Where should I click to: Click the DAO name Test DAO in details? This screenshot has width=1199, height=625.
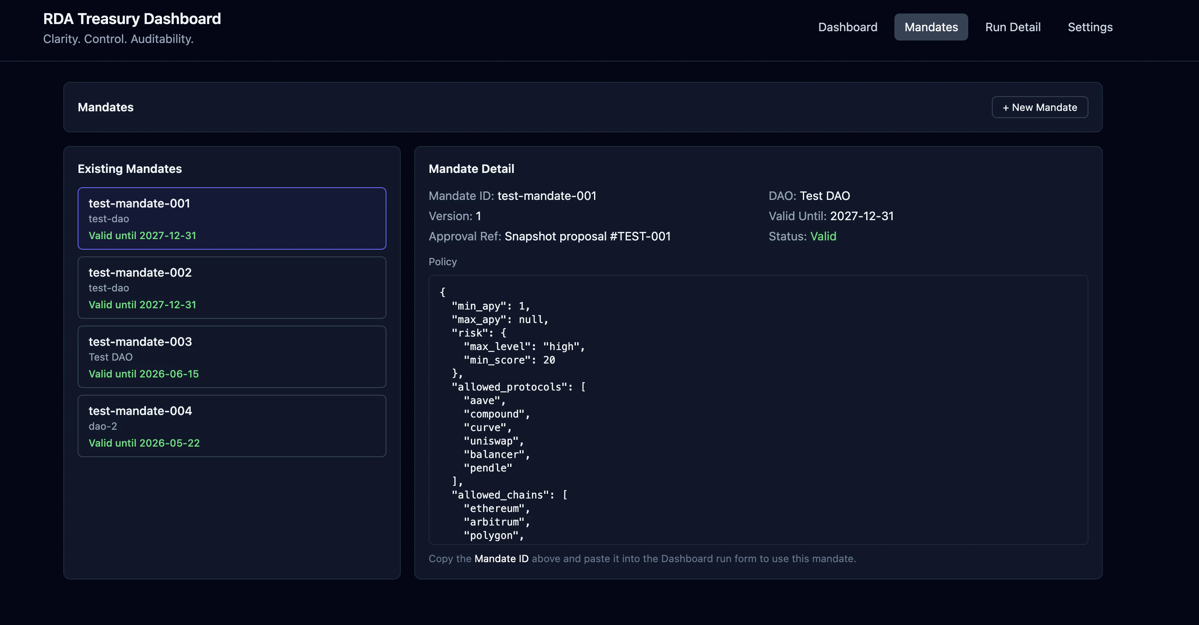point(825,195)
